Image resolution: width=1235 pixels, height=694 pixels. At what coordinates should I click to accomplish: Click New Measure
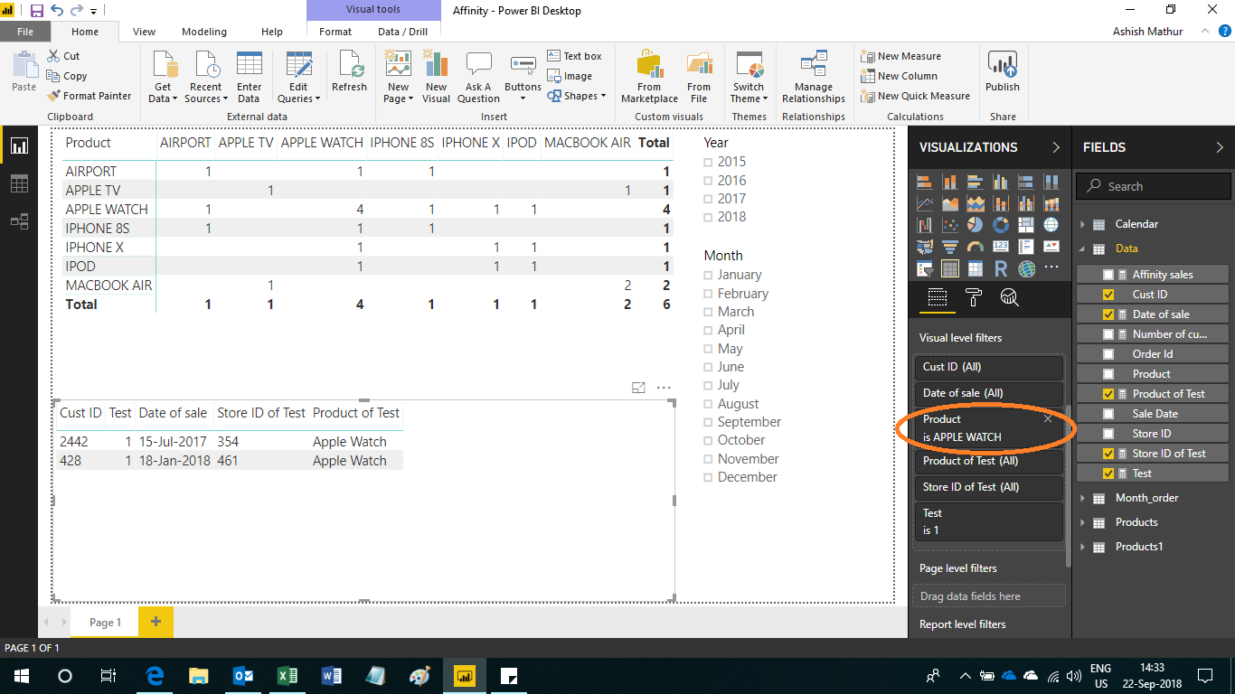click(x=900, y=56)
